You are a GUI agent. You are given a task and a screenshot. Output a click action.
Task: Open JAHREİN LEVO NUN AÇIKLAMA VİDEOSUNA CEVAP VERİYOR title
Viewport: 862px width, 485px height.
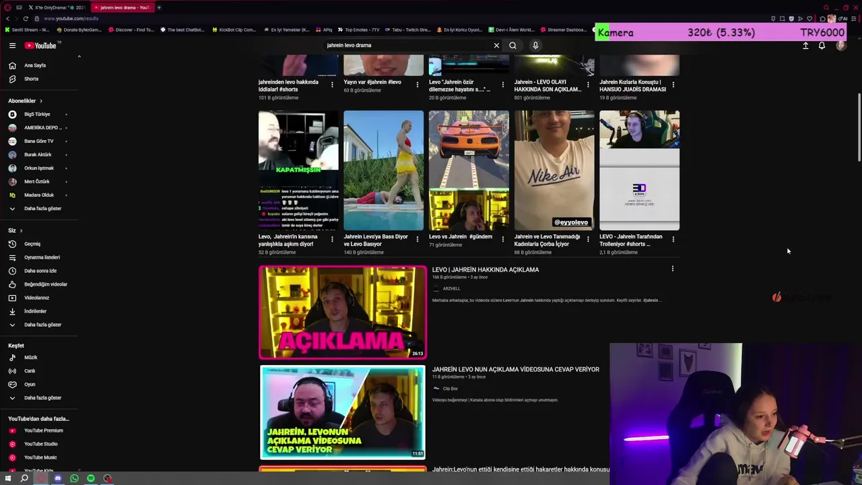pyautogui.click(x=515, y=369)
